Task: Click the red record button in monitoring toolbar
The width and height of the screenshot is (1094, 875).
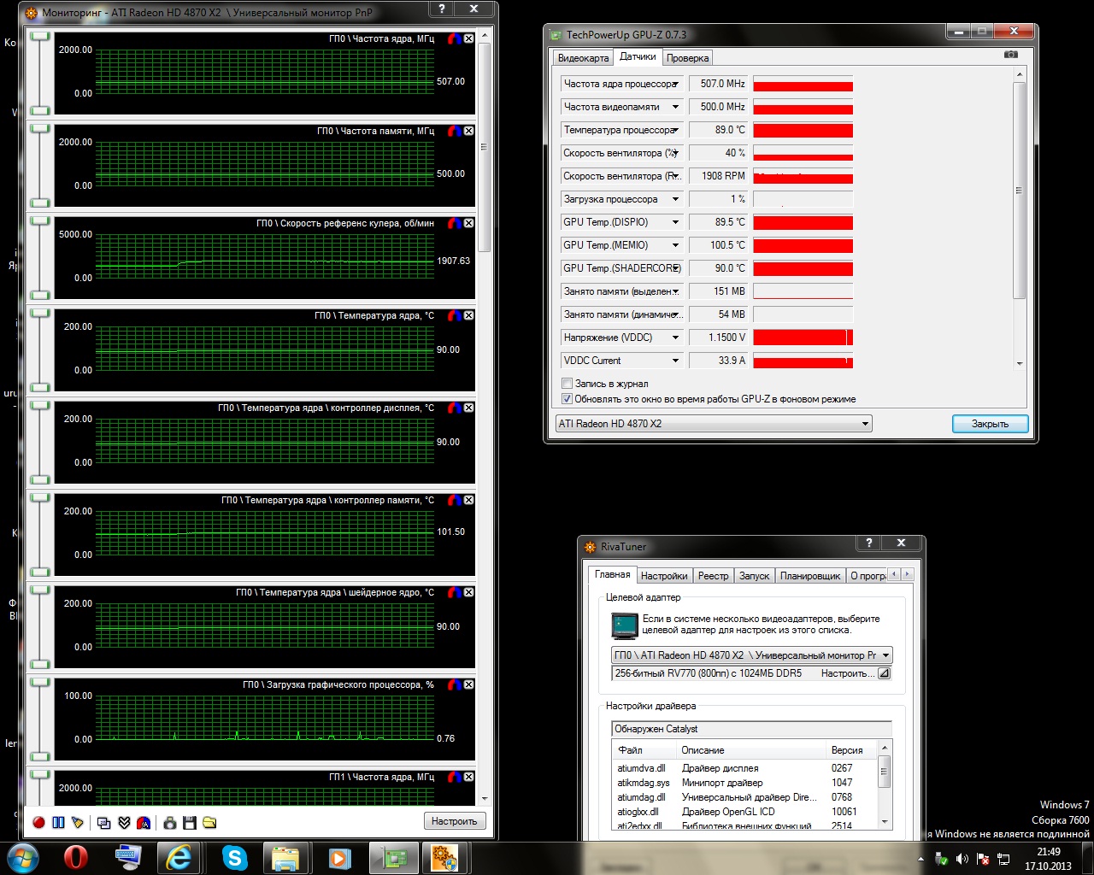Action: click(38, 822)
